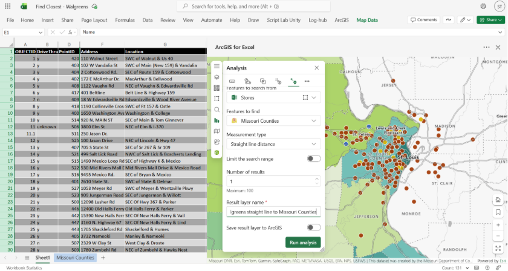
Task: Open the File menu
Action: click(x=10, y=20)
